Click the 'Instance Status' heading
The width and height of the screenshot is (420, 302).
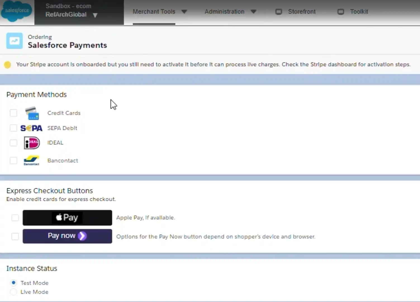tap(32, 268)
